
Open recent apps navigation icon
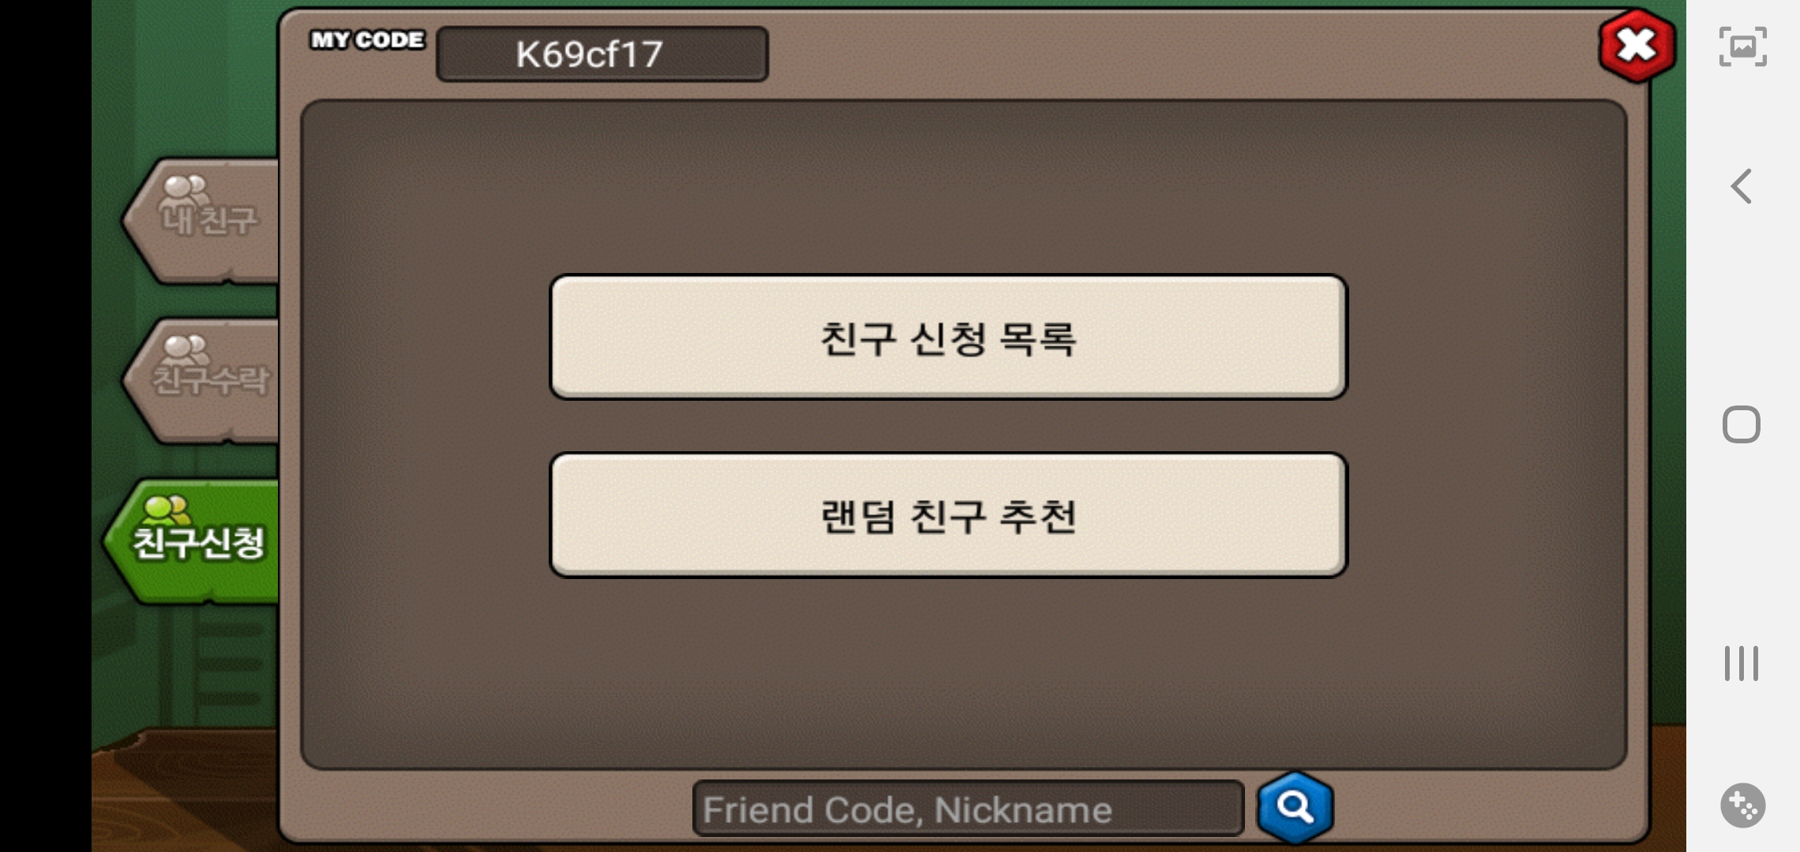click(x=1742, y=663)
